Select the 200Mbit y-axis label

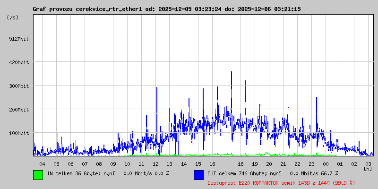19,110
